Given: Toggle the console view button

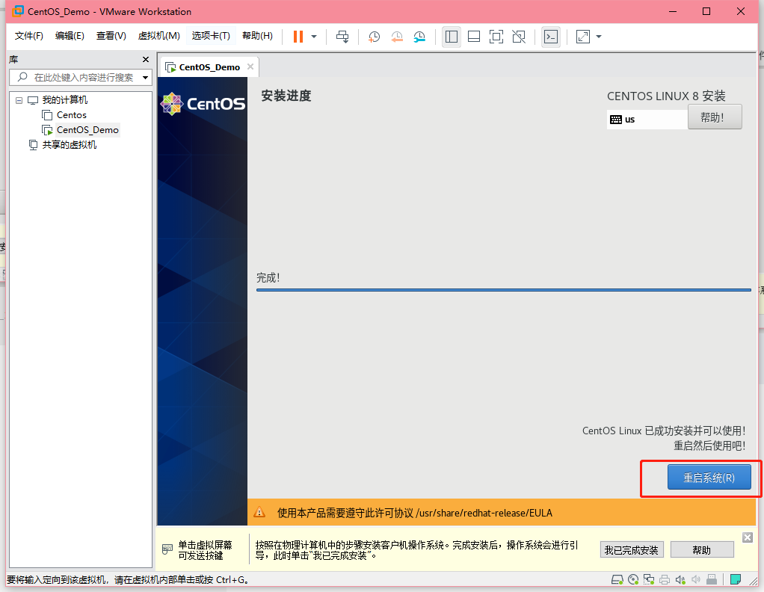Looking at the screenshot, I should (x=551, y=37).
